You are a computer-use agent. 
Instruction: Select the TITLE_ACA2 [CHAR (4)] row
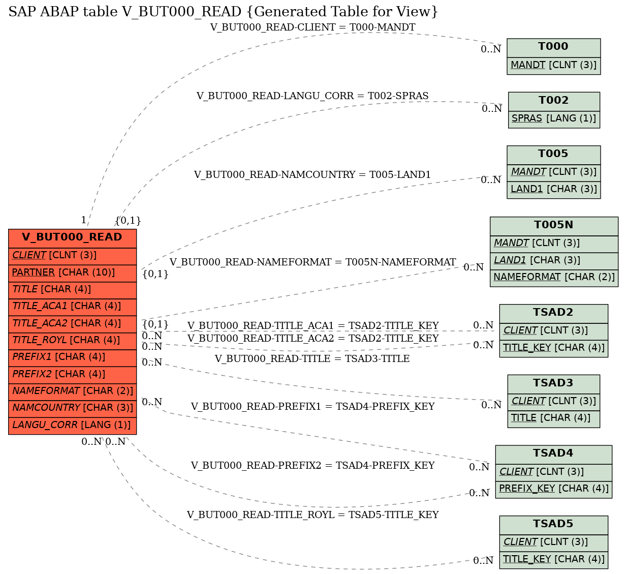point(72,324)
